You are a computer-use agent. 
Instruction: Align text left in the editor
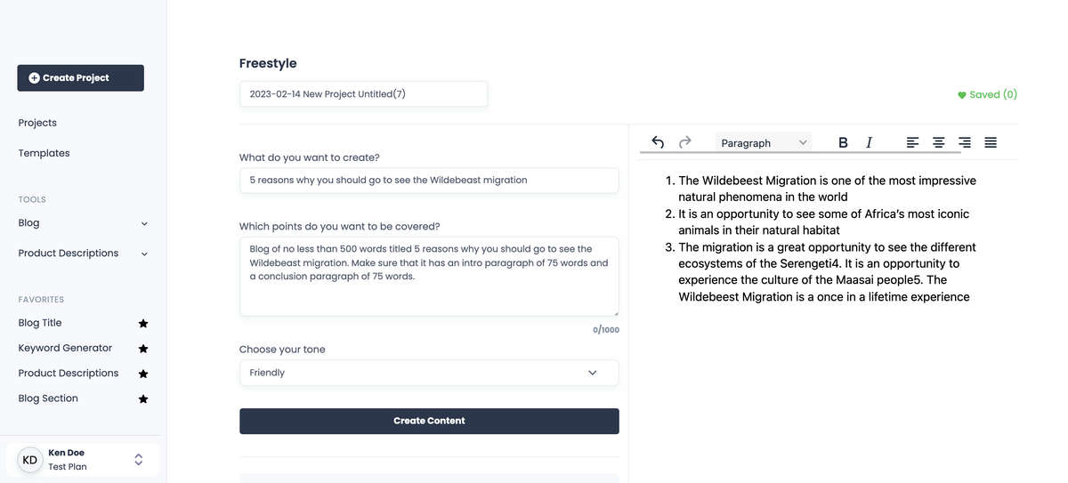(x=912, y=142)
